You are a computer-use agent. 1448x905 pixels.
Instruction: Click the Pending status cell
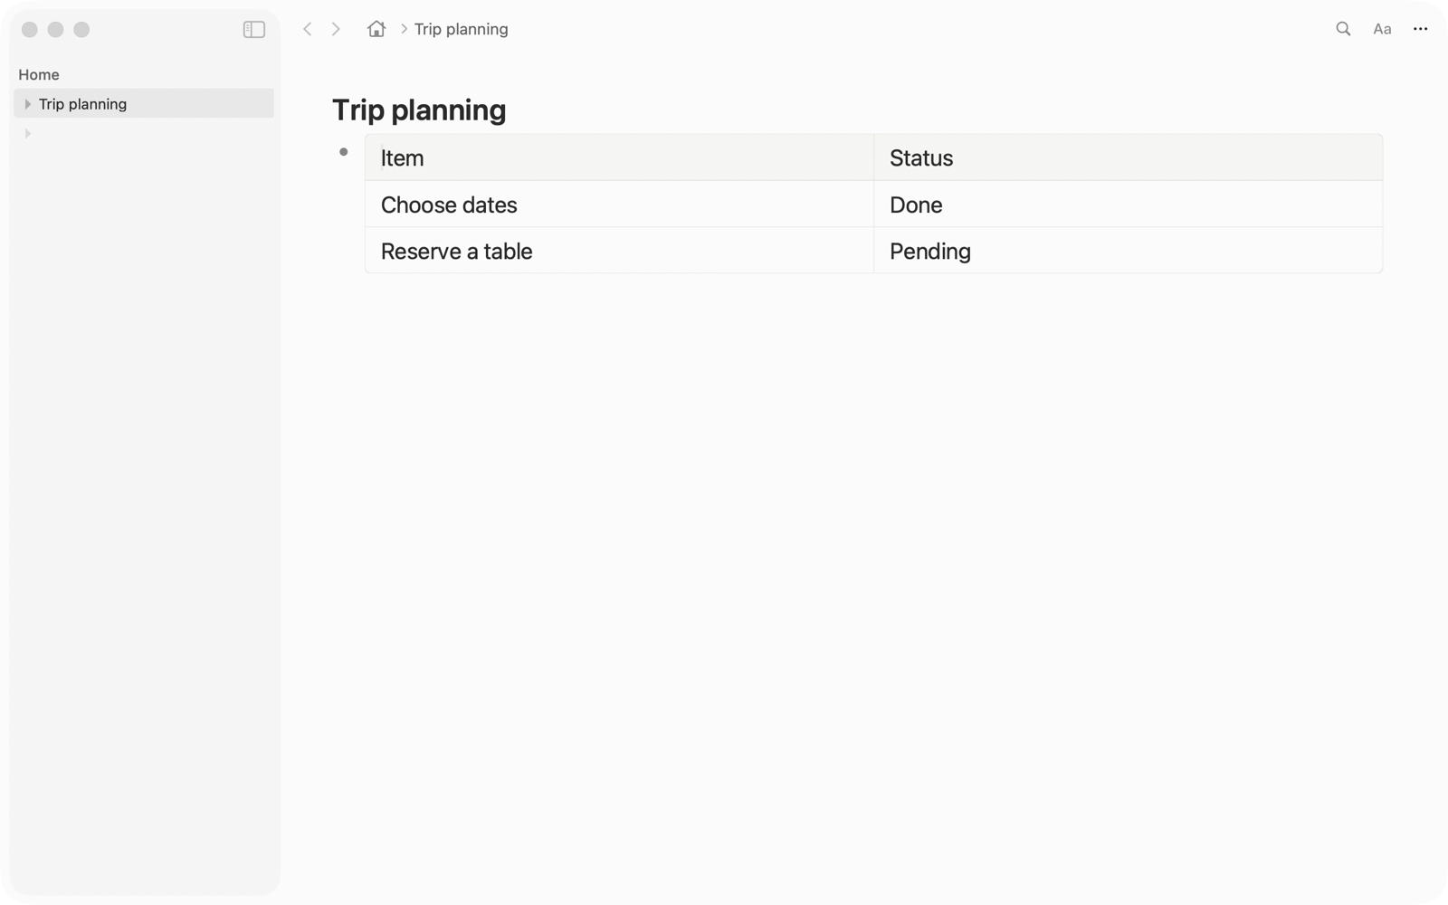click(x=1128, y=251)
